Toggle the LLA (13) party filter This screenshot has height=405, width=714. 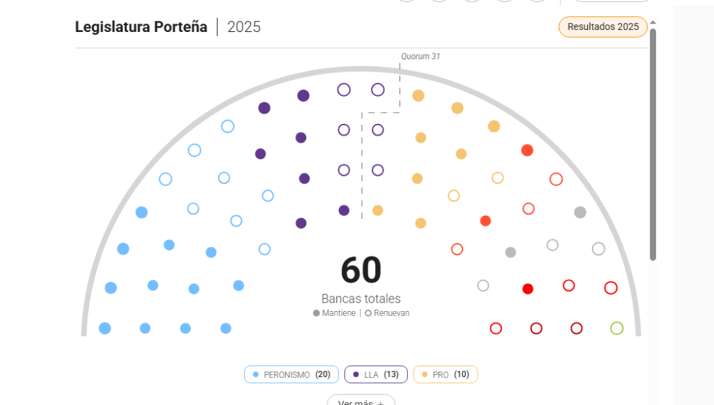pyautogui.click(x=376, y=374)
